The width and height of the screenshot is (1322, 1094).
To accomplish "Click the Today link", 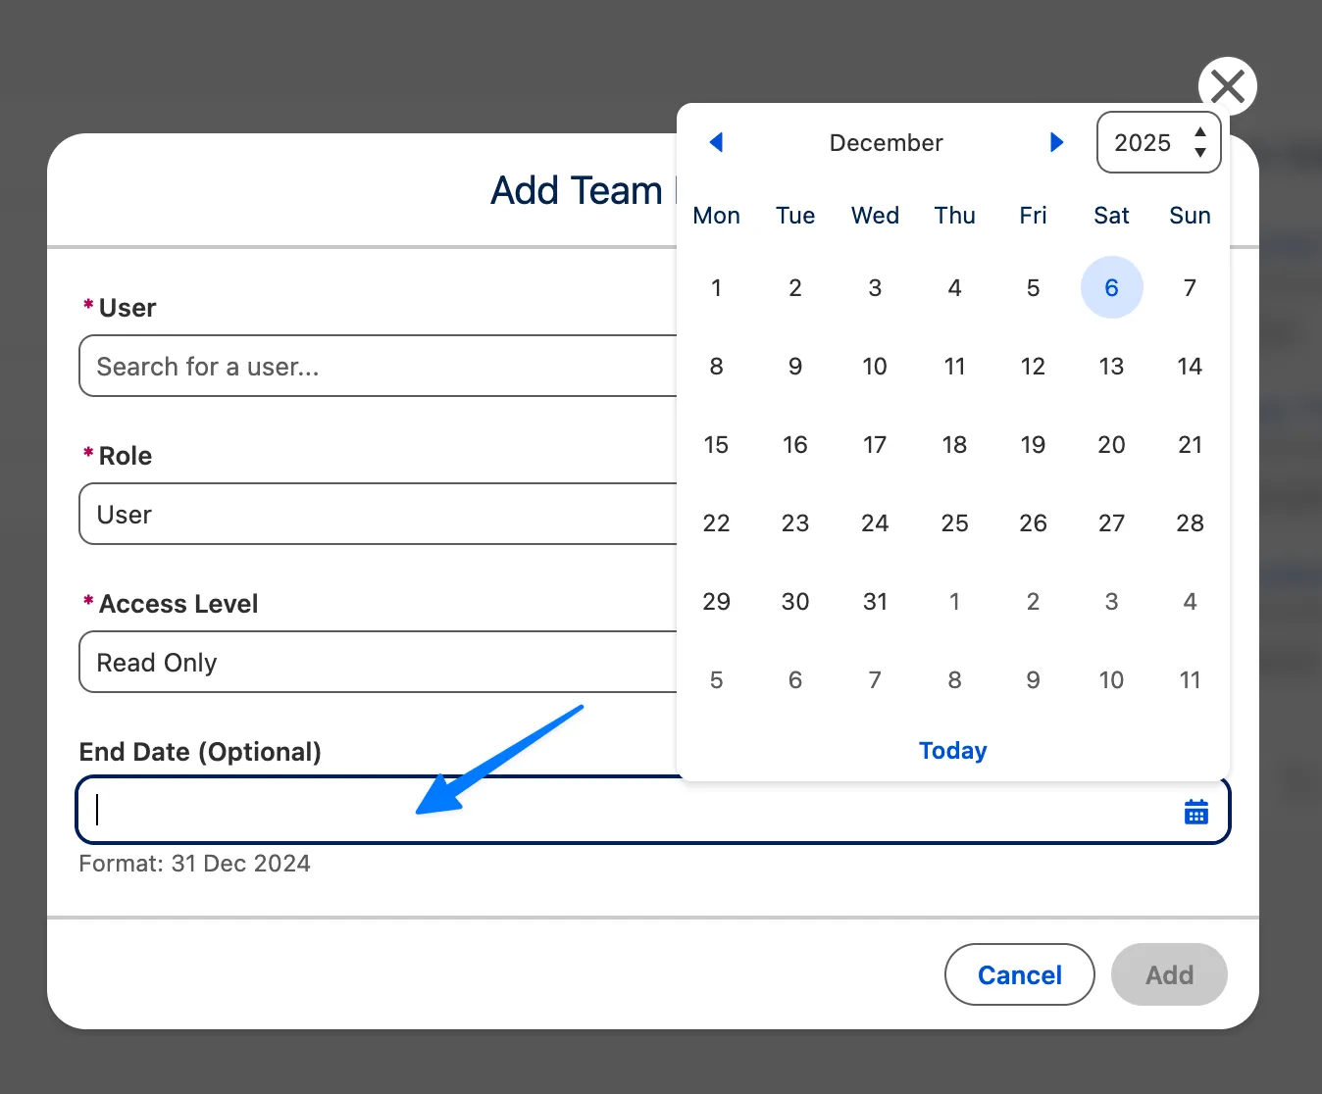I will tap(952, 750).
